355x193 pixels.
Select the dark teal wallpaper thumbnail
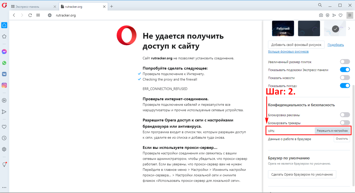click(309, 28)
